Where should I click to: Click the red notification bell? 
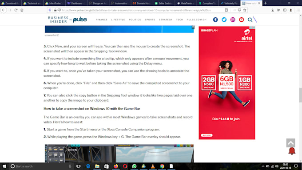click(292, 151)
